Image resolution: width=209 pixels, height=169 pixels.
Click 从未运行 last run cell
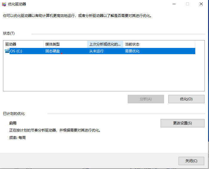pos(96,51)
